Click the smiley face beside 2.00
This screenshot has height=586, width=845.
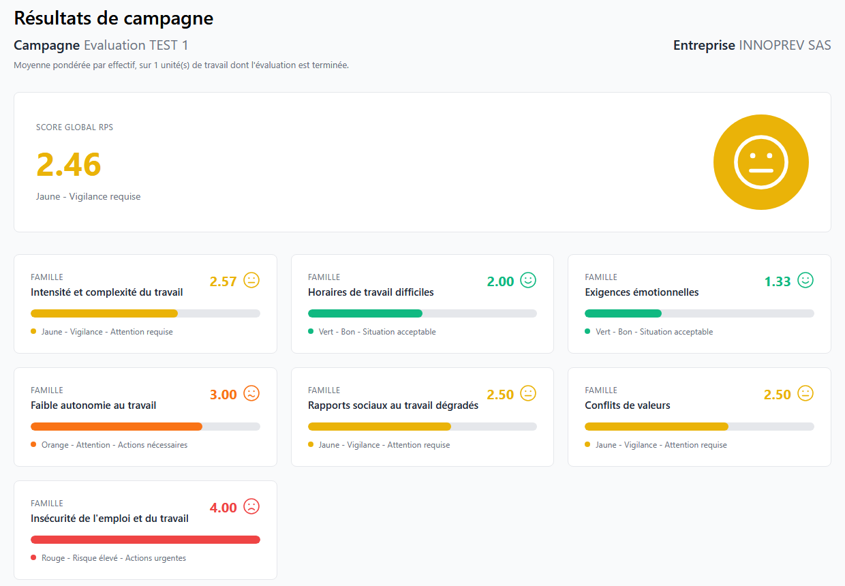(x=528, y=280)
